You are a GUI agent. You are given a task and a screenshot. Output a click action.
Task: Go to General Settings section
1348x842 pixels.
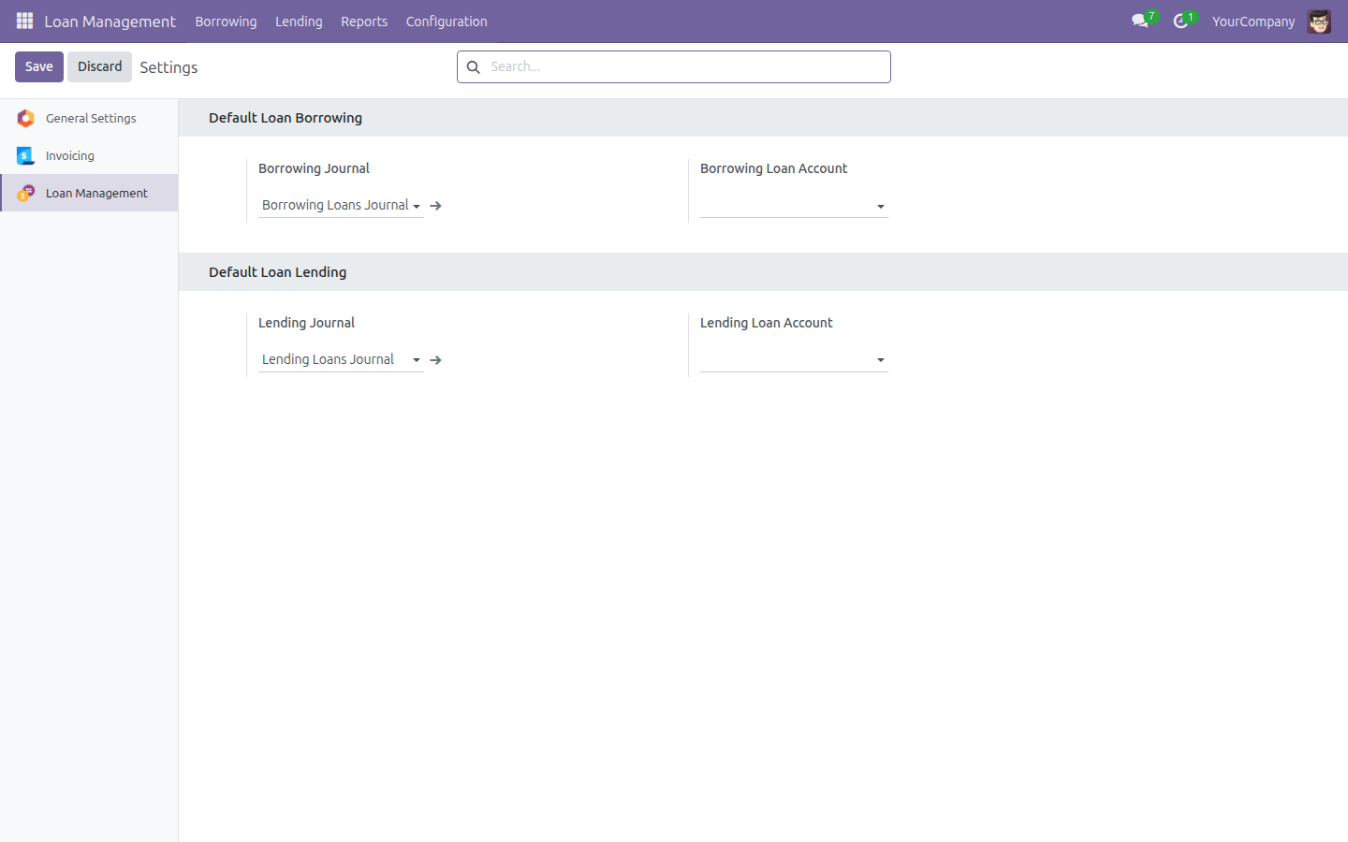point(89,118)
